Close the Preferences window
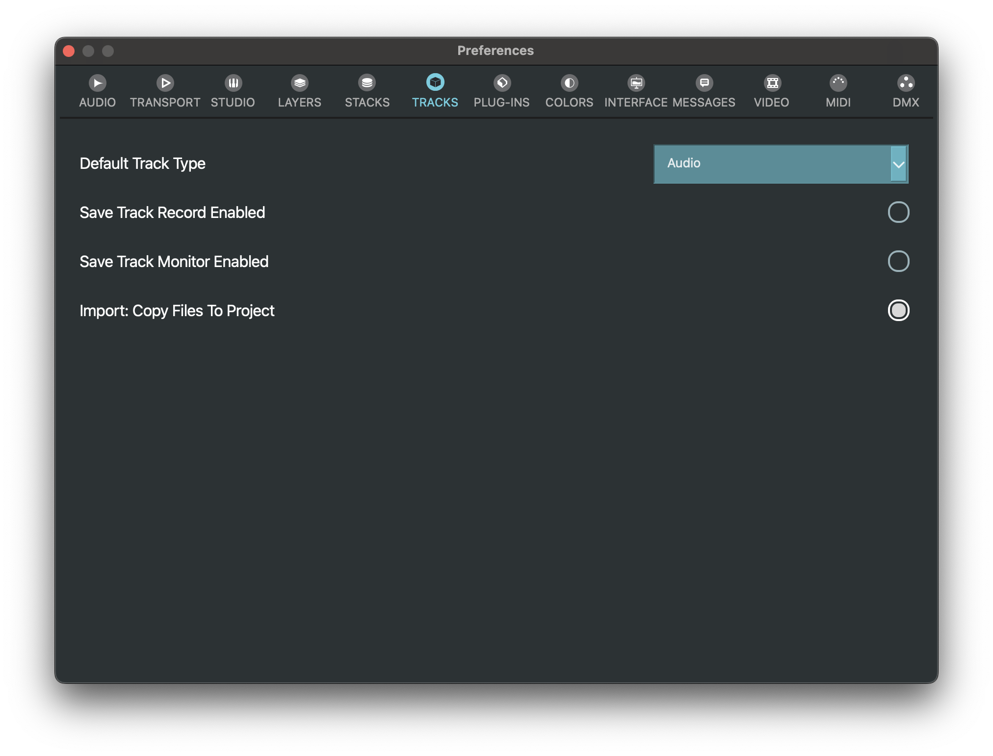Viewport: 993px width, 756px height. (x=69, y=51)
